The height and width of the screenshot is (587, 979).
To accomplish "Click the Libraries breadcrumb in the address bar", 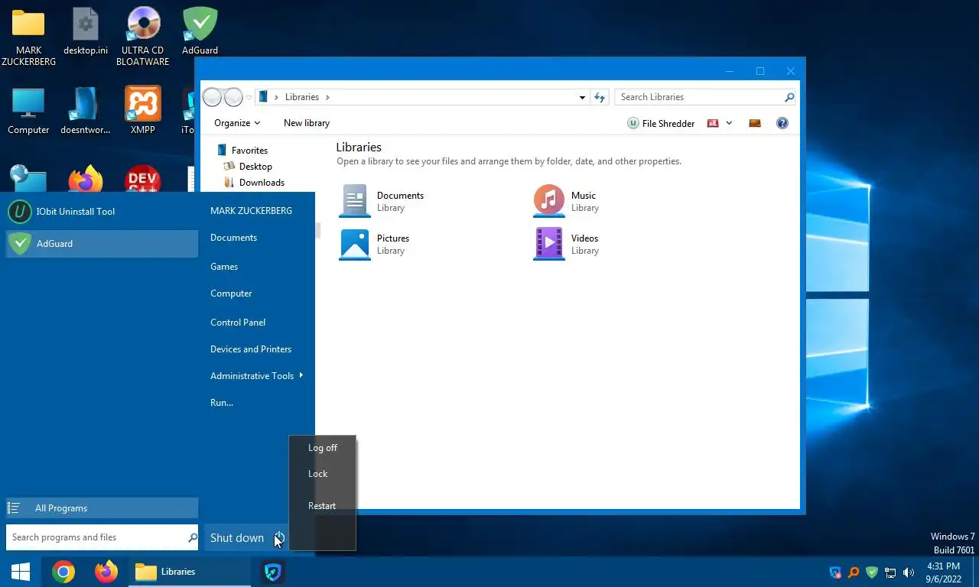I will pos(302,97).
